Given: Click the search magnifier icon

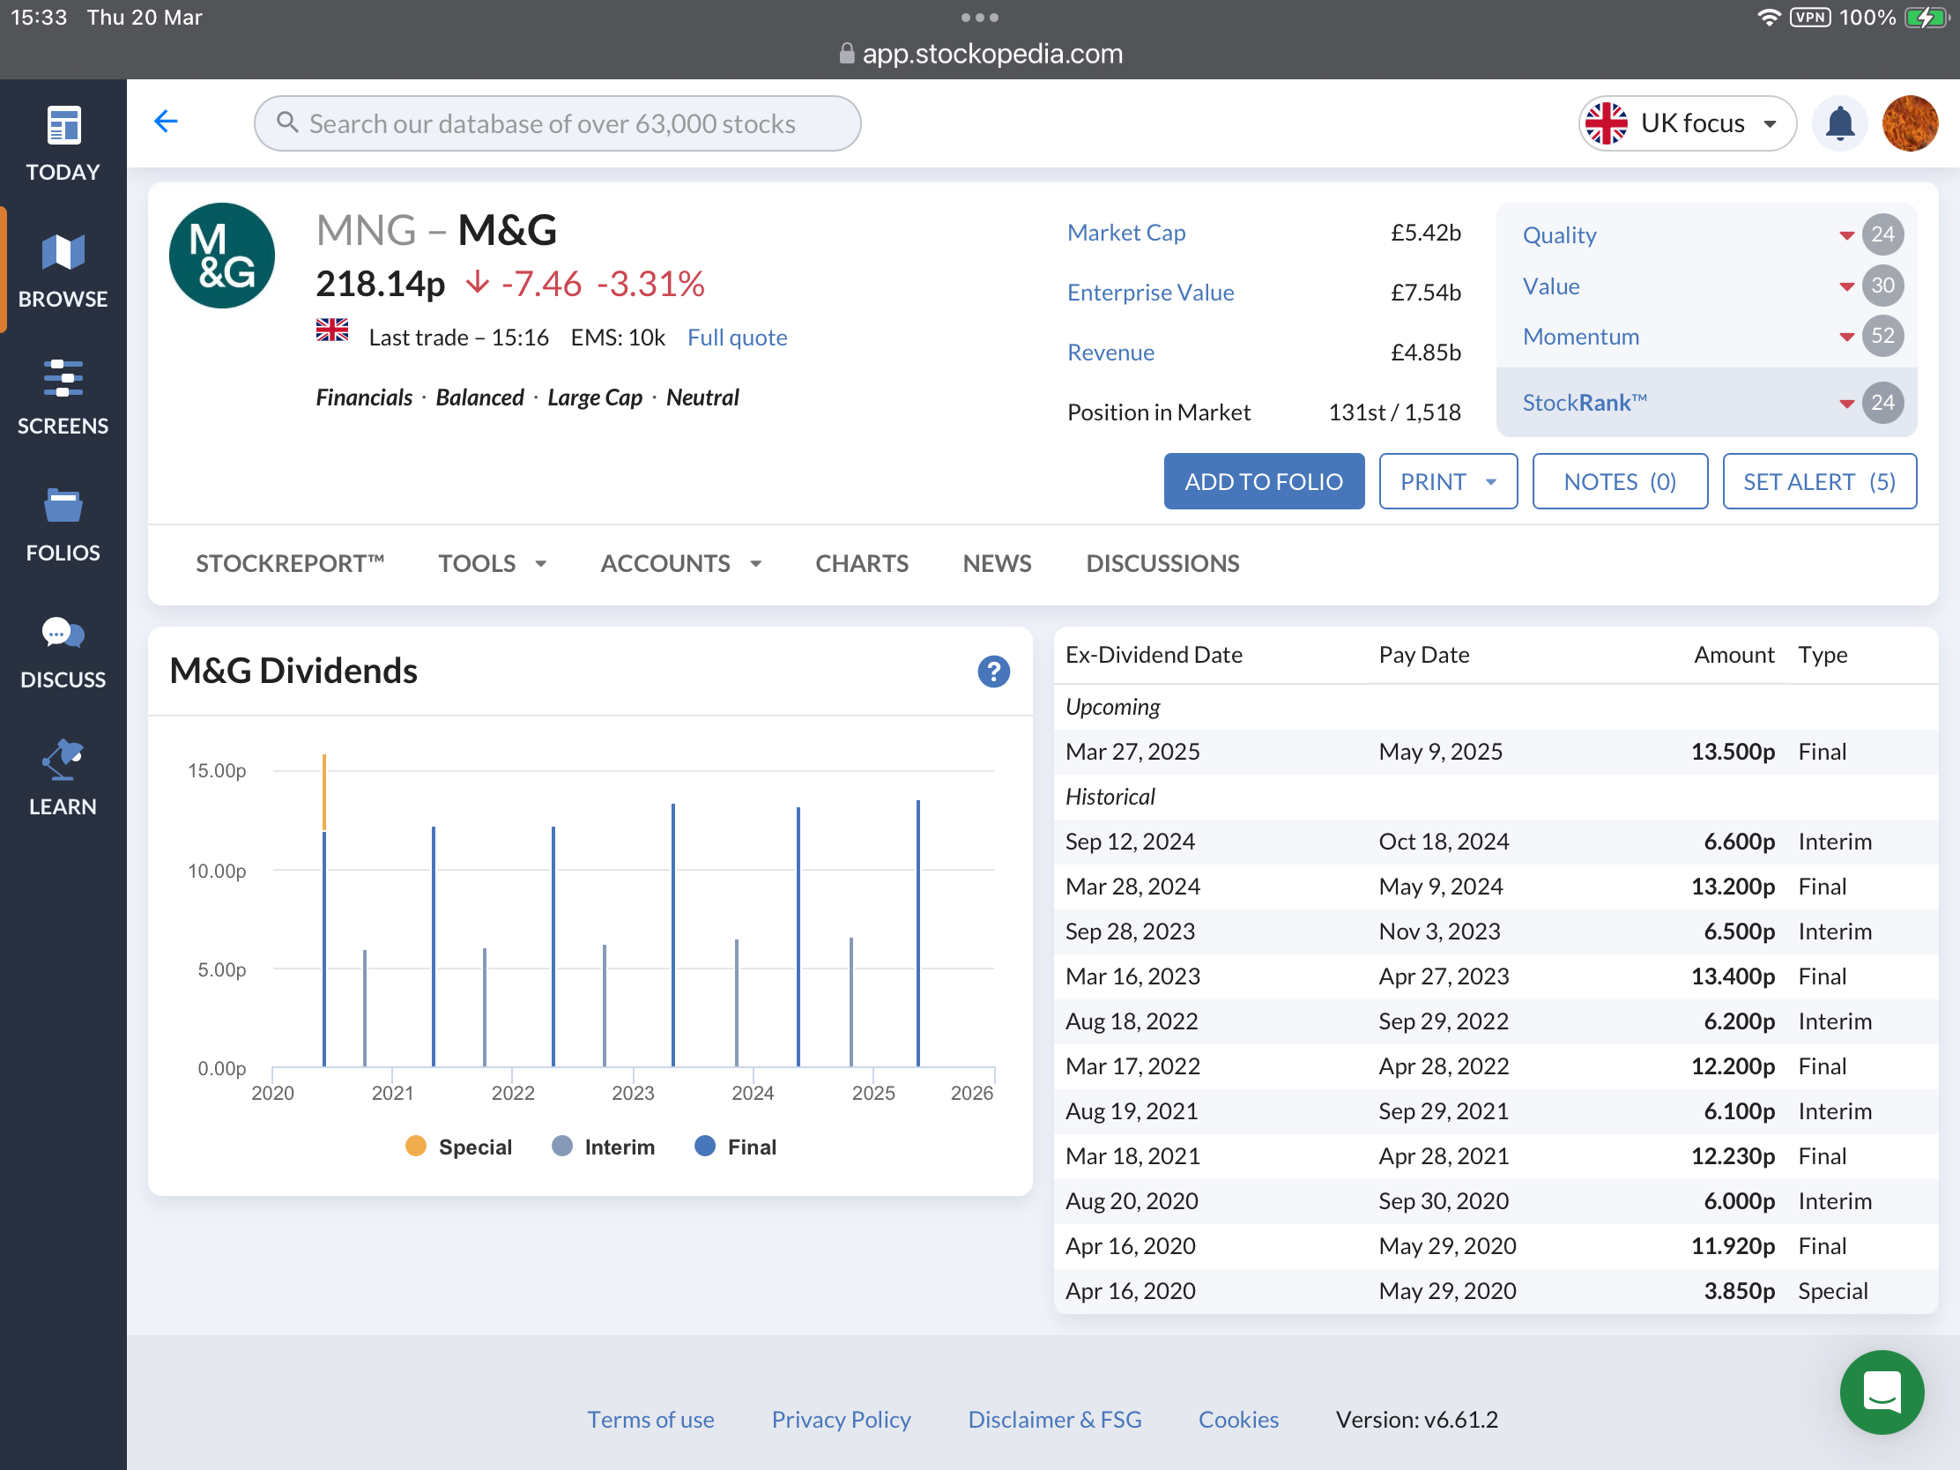Looking at the screenshot, I should [287, 122].
